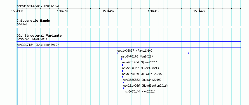This screenshot has width=249, height=105.
Task: Click the small nsv6078176 feature mark
Action: (x=122, y=59)
